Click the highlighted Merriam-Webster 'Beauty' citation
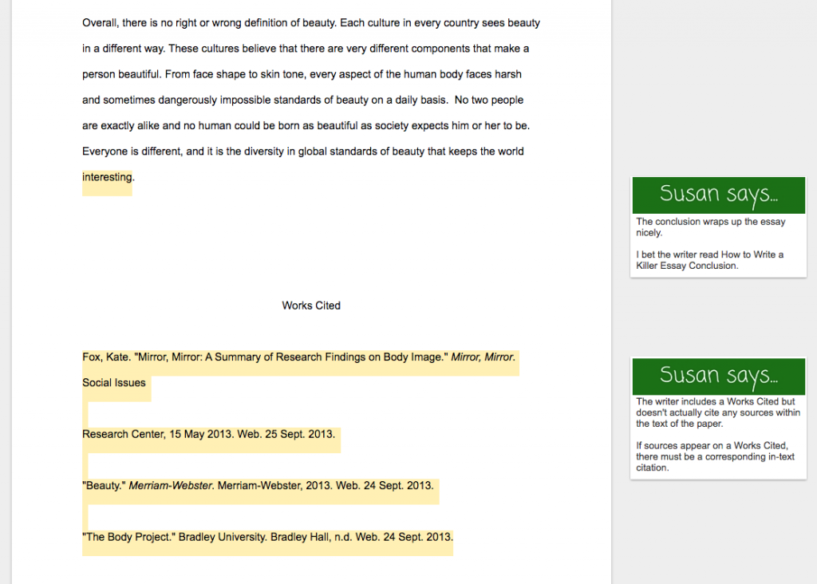This screenshot has width=817, height=584. click(259, 484)
